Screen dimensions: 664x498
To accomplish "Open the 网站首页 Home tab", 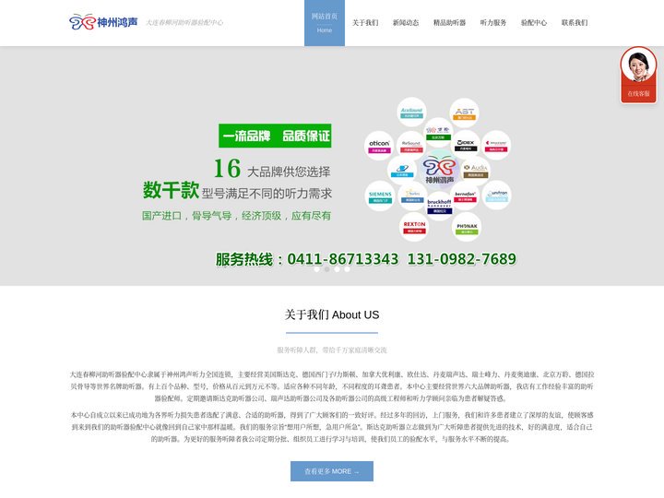I will tap(325, 23).
